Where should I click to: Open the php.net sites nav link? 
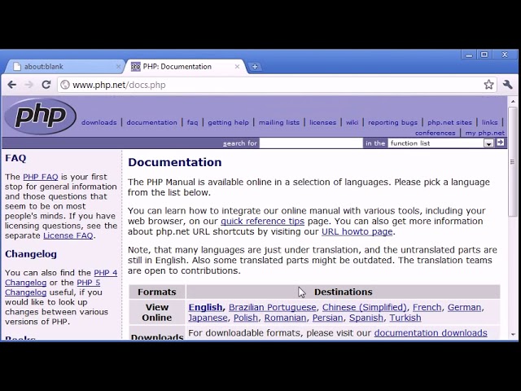click(449, 122)
